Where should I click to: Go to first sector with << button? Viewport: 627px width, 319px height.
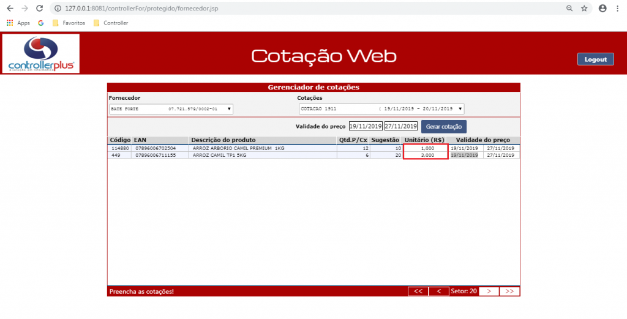point(418,291)
